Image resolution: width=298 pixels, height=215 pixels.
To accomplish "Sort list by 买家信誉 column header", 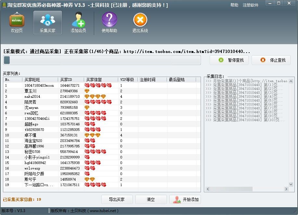I will (101, 80).
